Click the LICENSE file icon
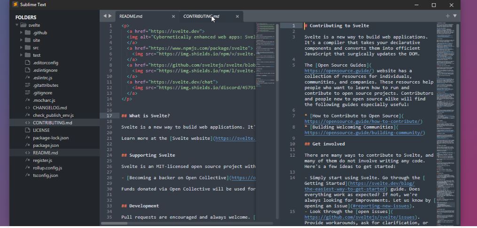Viewport: 477px width, 228px height. [28, 130]
